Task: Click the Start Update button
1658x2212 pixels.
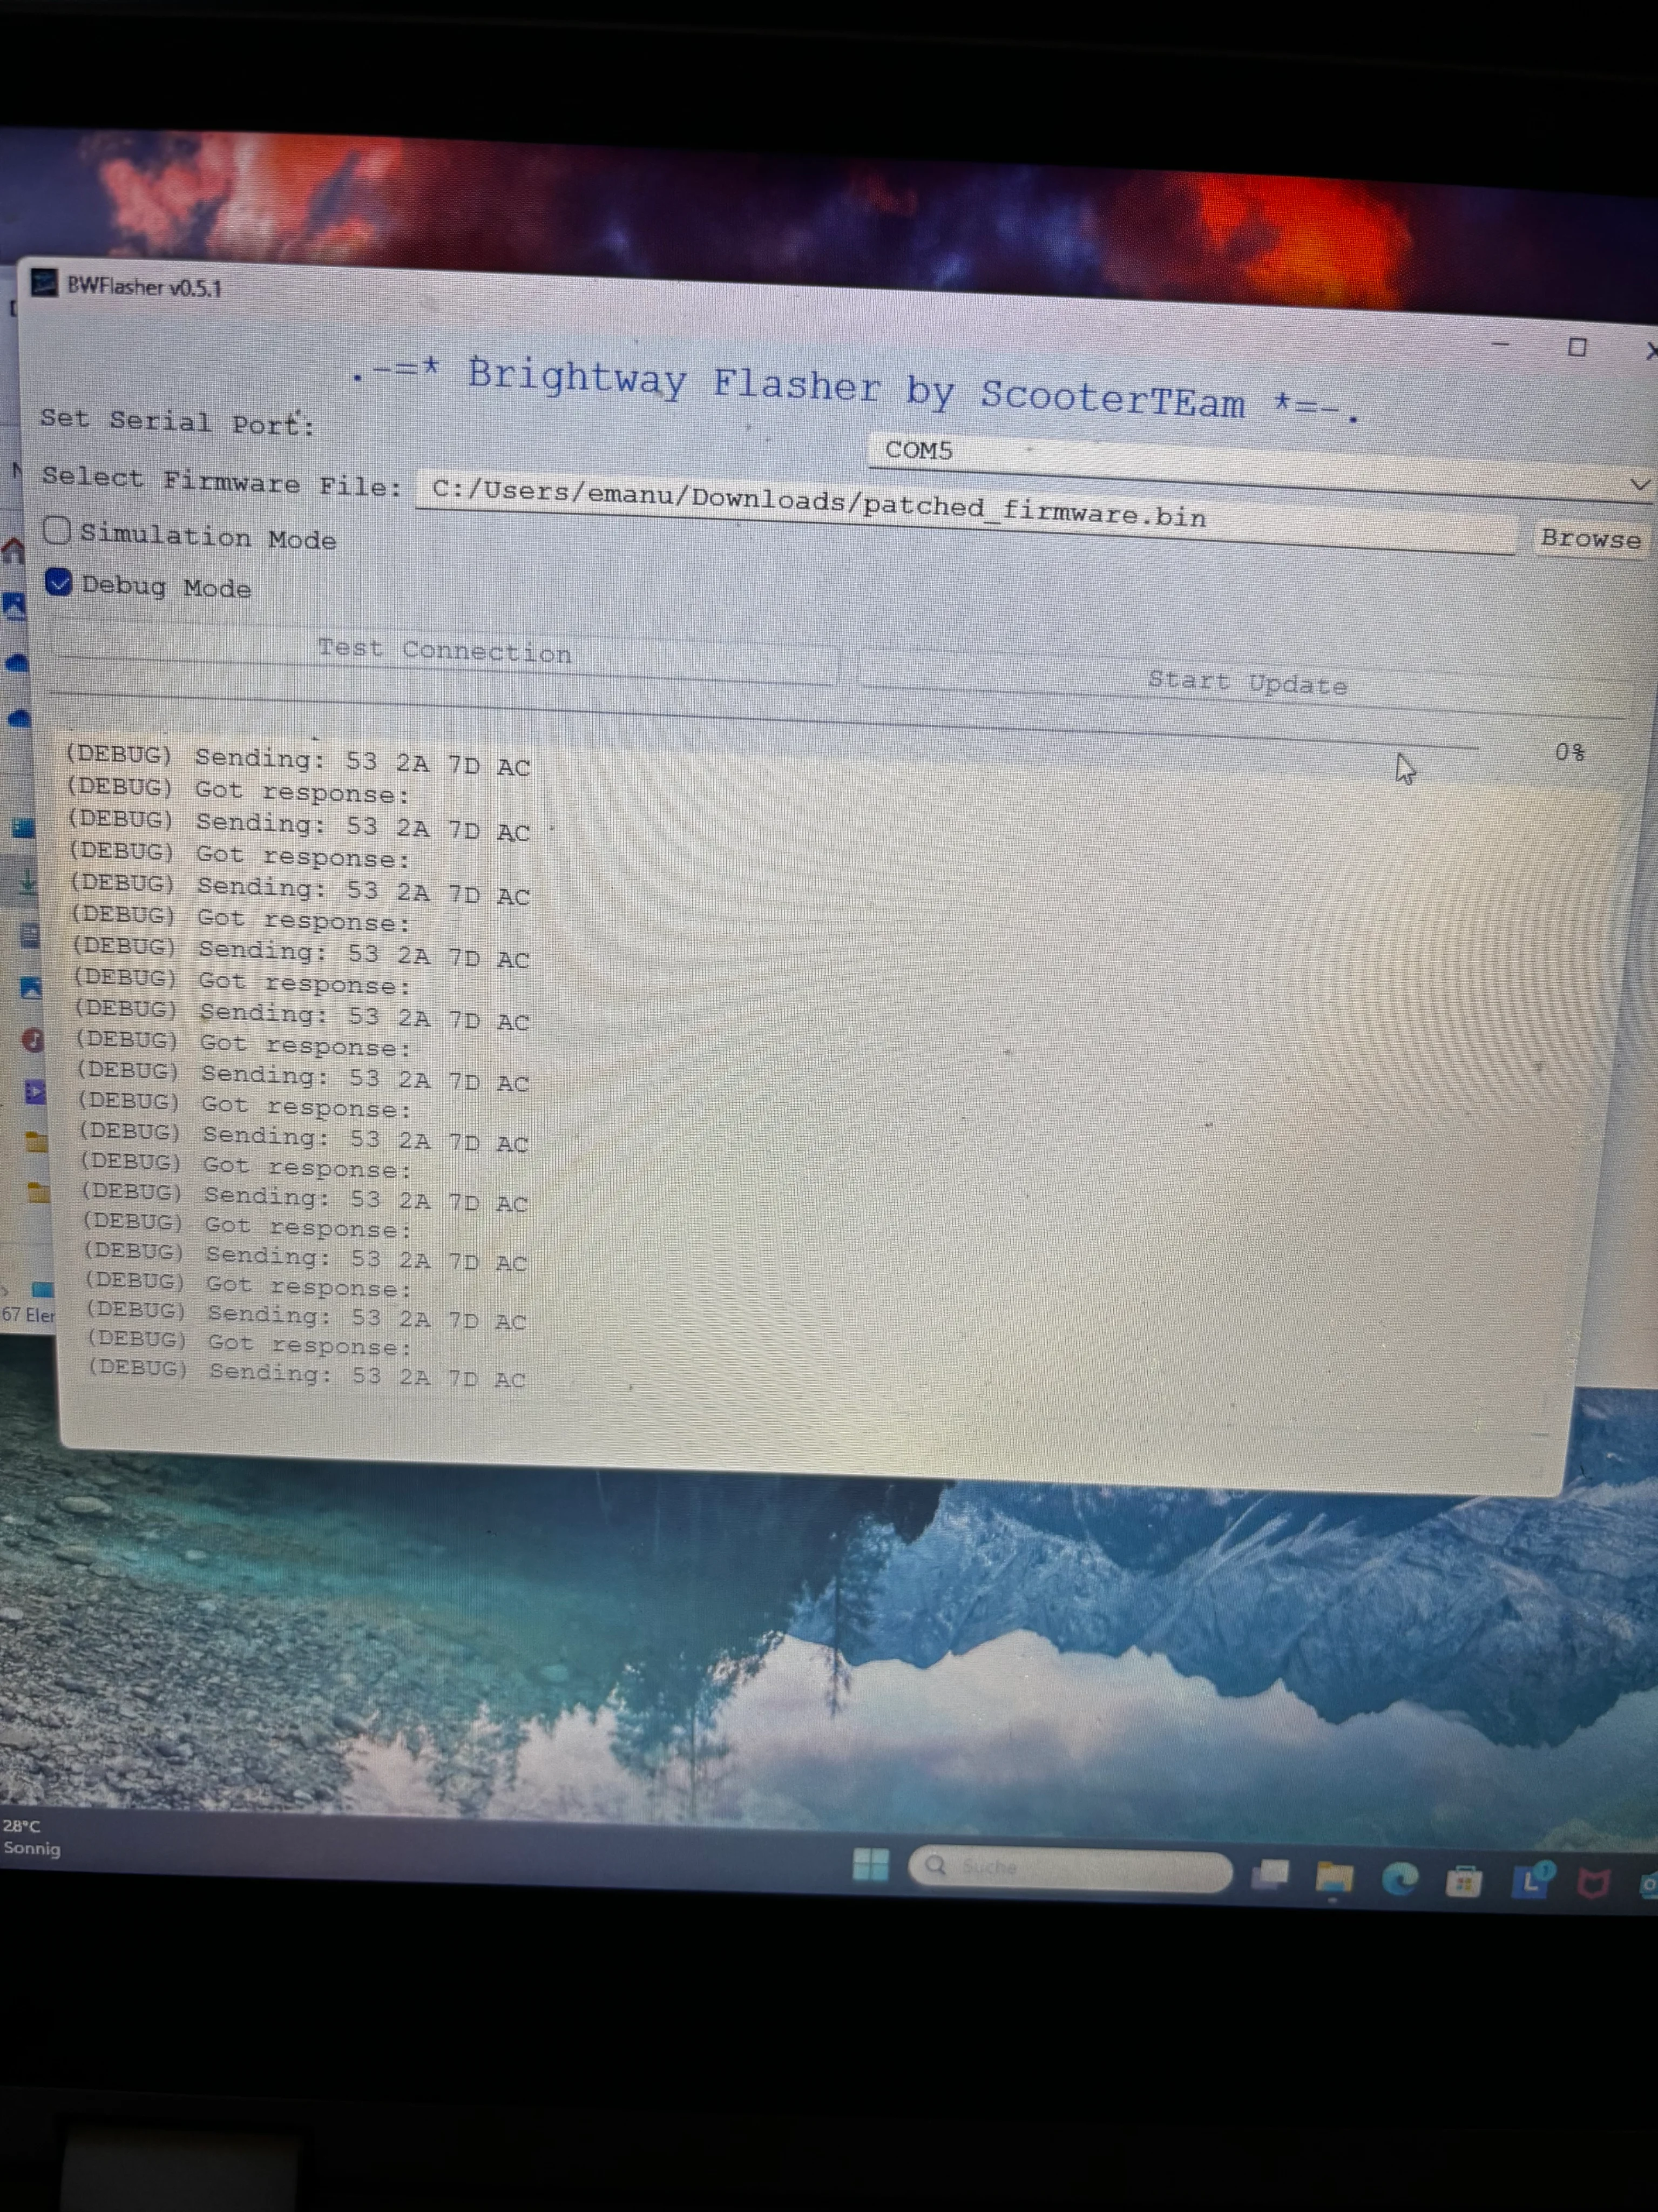Action: [1246, 684]
